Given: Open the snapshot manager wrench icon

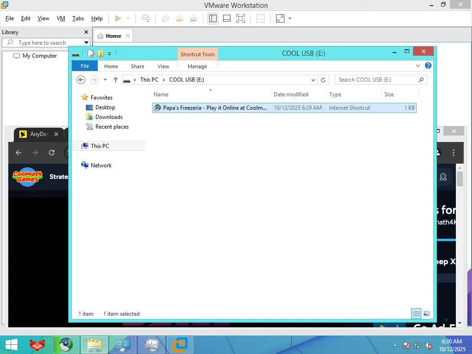Looking at the screenshot, I should click(x=193, y=18).
